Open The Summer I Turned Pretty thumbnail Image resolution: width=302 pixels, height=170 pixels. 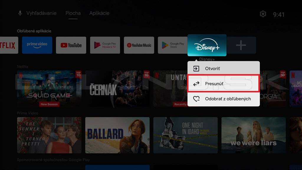pos(49,135)
